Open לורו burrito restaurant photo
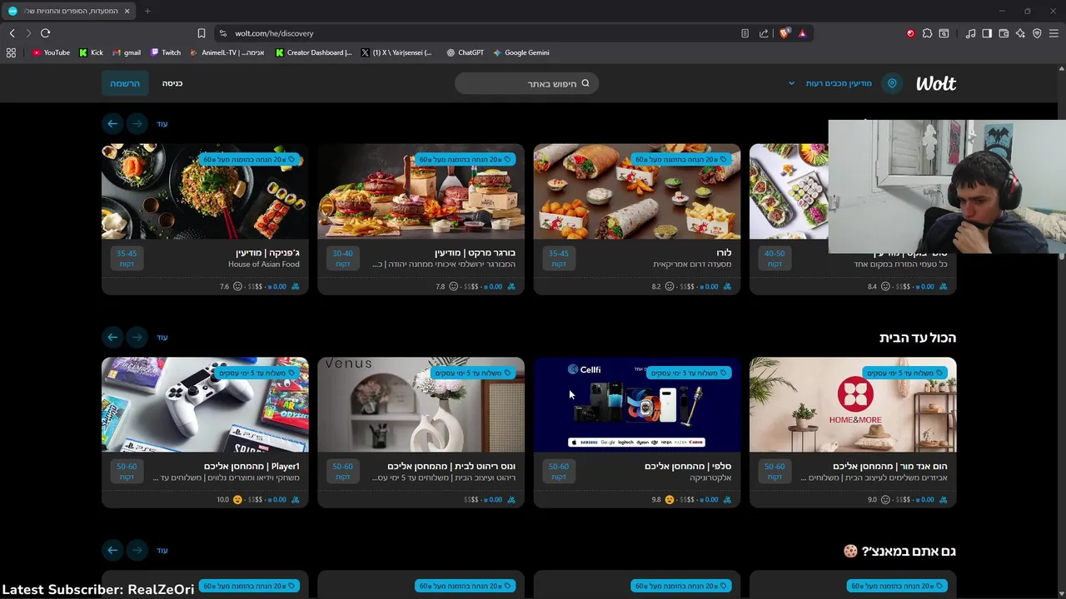 point(637,191)
